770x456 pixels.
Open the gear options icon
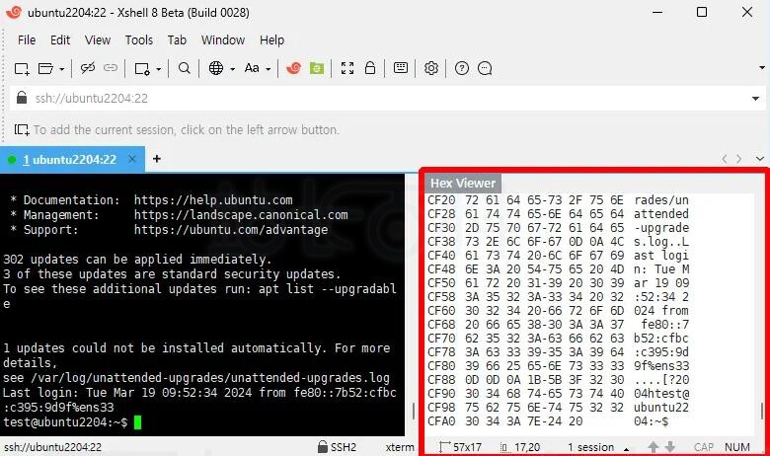(431, 68)
